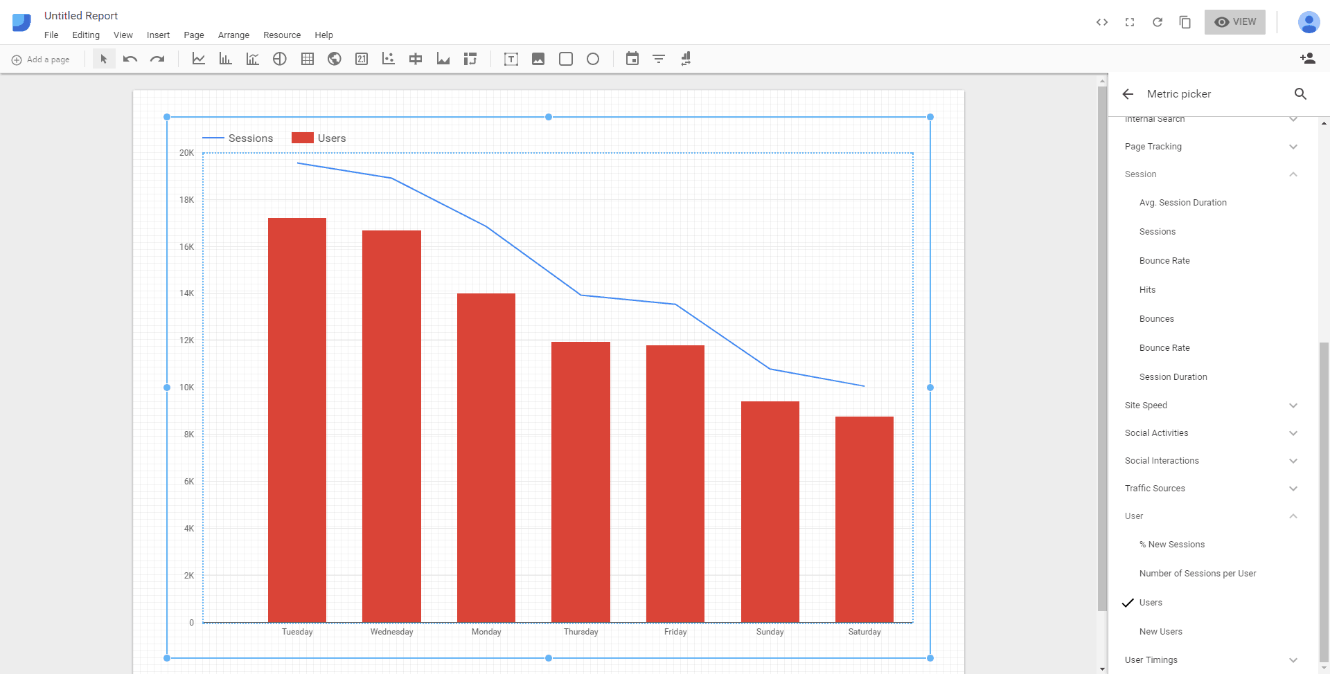The height and width of the screenshot is (674, 1330).
Task: Choose the New Users metric
Action: (1160, 632)
